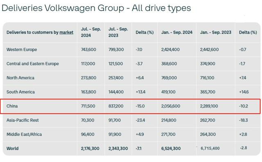Select the World row label
Image resolution: width=262 pixels, height=162 pixels.
click(13, 148)
